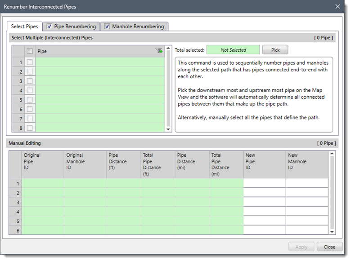Check the select-all checkbox in Pipe header

[x=30, y=51]
